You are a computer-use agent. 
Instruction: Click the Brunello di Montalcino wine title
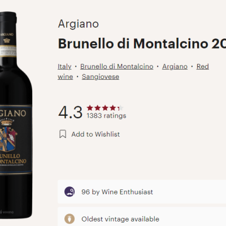click(142, 44)
